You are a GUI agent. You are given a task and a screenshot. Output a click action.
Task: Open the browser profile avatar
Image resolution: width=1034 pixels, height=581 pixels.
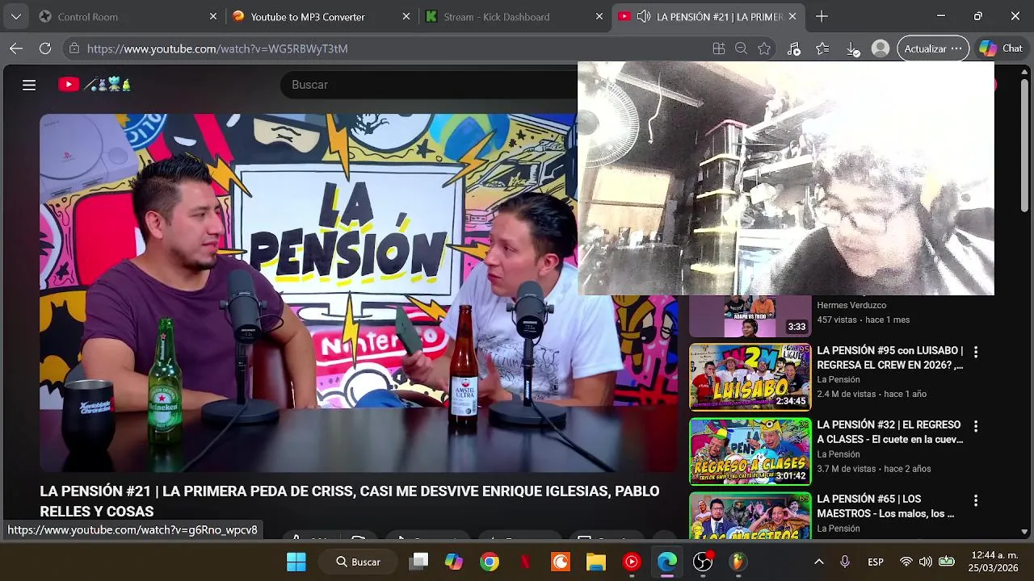click(881, 48)
